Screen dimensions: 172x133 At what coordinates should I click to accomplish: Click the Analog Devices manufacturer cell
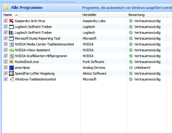94,68
